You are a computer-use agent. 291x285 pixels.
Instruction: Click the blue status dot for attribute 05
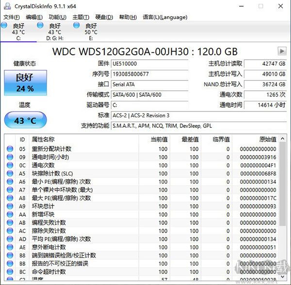10,149
